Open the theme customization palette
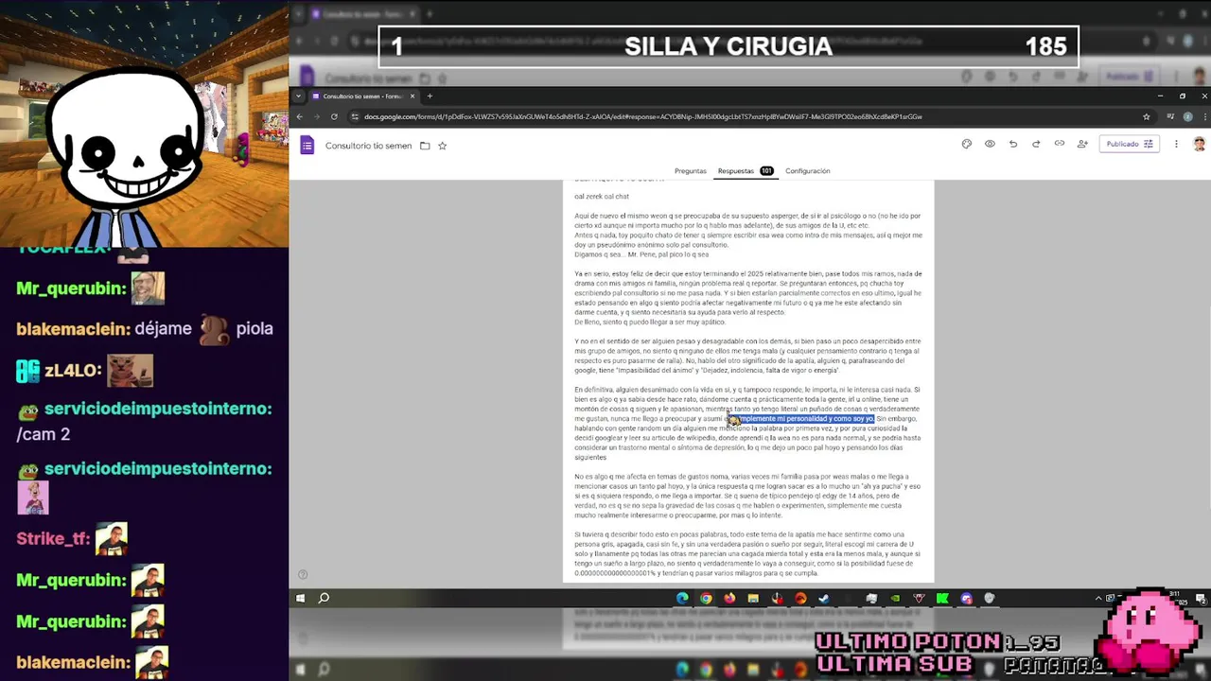1211x681 pixels. 966,144
